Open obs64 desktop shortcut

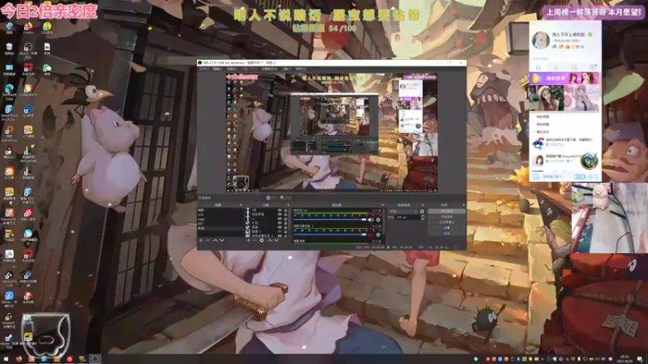(x=28, y=49)
